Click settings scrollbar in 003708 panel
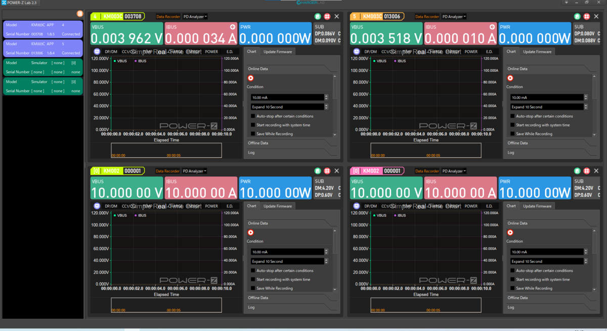Image resolution: width=607 pixels, height=331 pixels. tap(334, 87)
